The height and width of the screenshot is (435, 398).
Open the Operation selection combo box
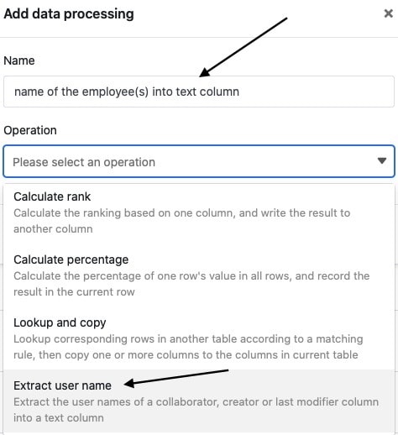click(199, 161)
